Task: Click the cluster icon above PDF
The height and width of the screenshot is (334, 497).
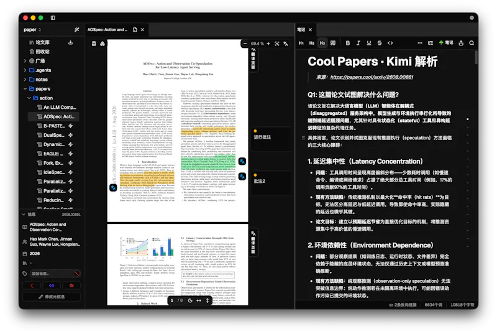Action: (103, 44)
